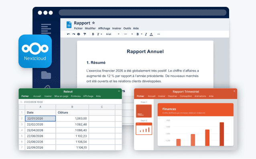Open Affichage menu in the Rapport document

104,28
